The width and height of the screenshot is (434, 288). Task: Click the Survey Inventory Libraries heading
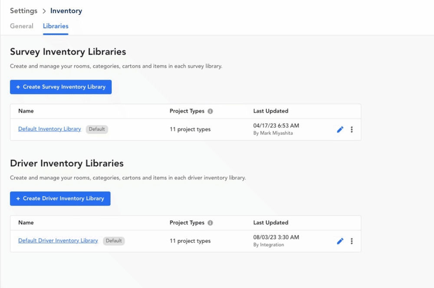tap(68, 52)
